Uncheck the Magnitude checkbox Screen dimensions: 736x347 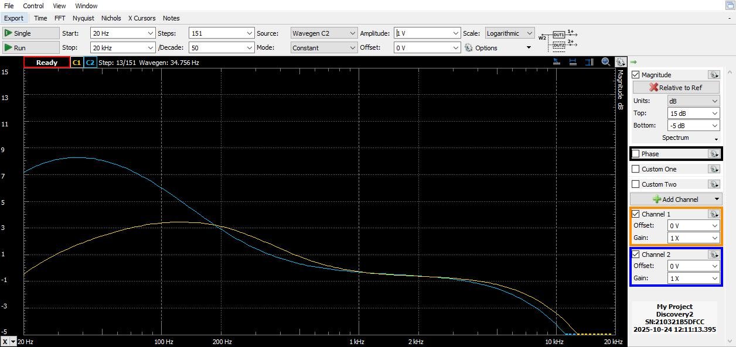[636, 75]
